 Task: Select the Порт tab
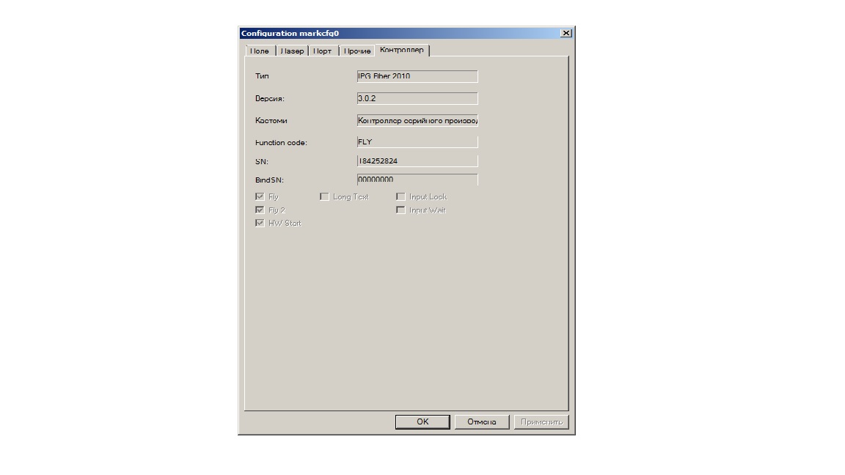point(322,51)
